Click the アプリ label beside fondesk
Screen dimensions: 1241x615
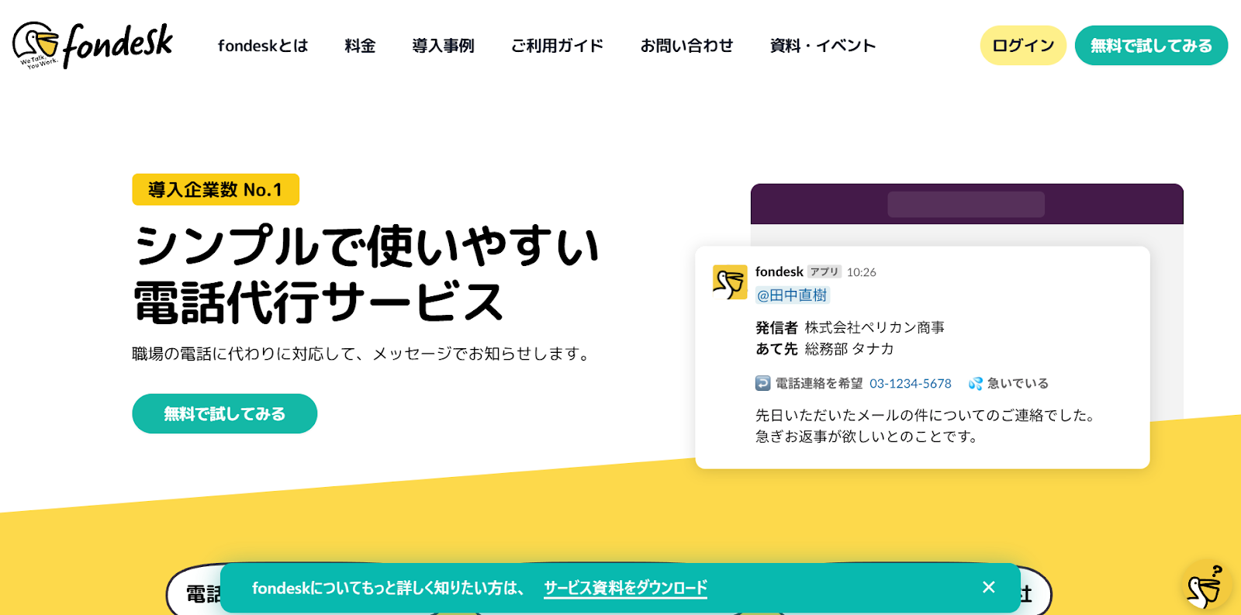824,272
